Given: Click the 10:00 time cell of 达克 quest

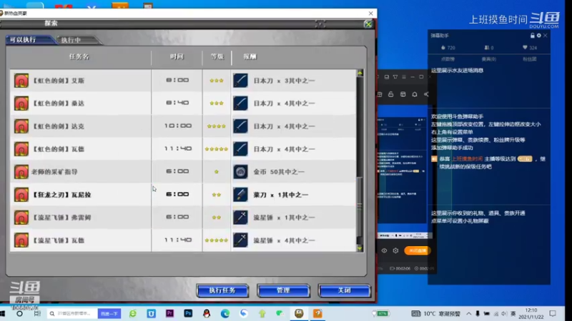Looking at the screenshot, I should tap(177, 126).
